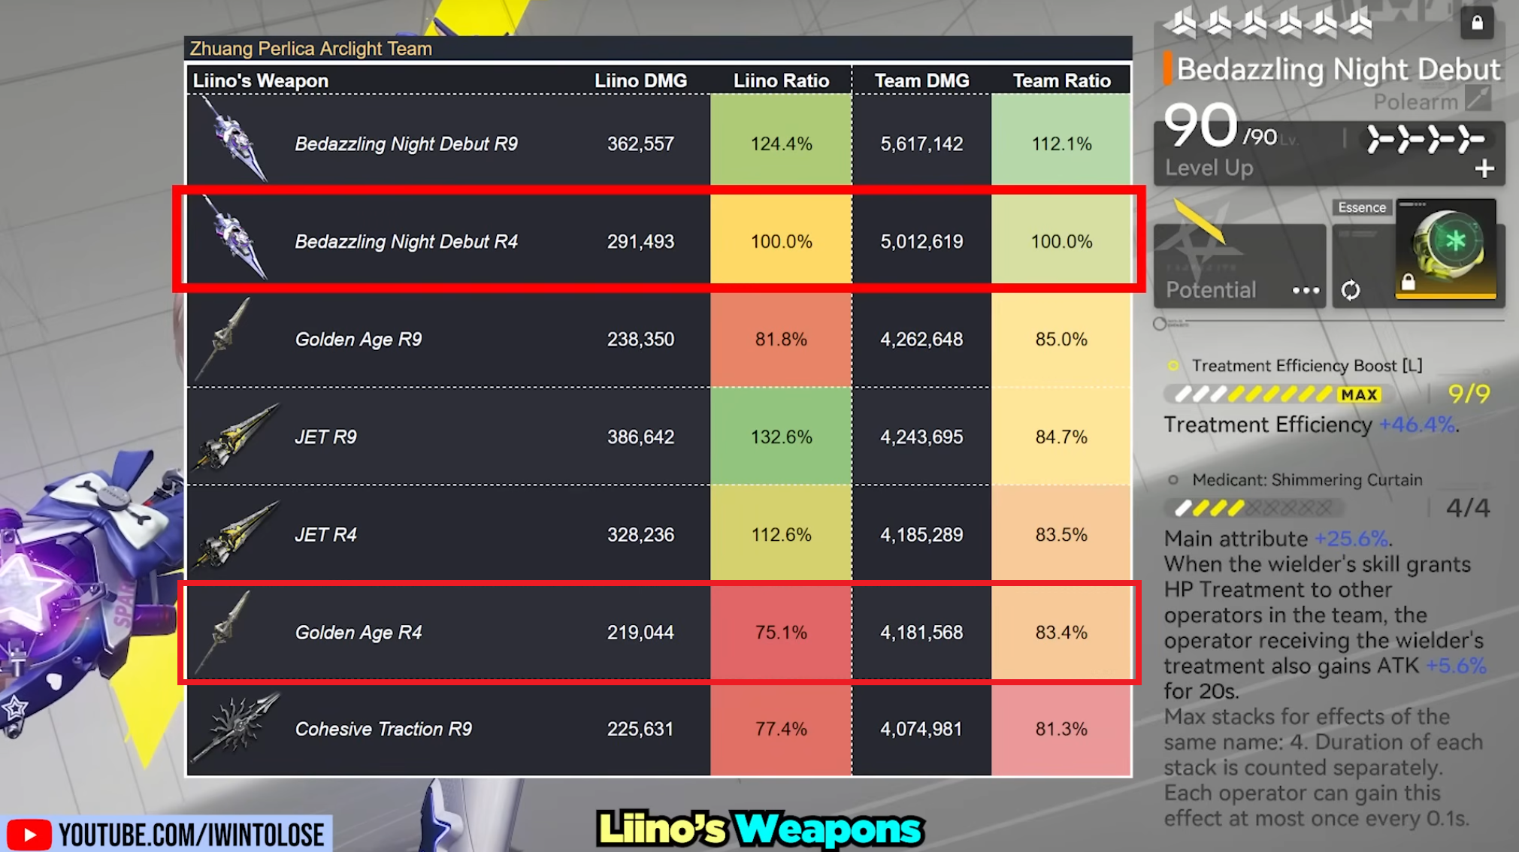
Task: Open the Potential panel
Action: click(1240, 265)
